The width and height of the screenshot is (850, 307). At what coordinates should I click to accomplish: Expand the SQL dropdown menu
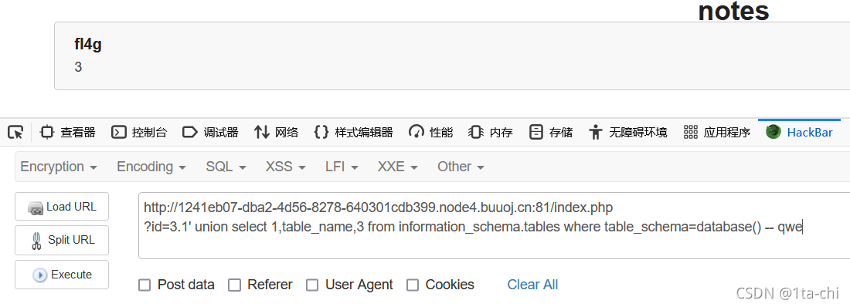(x=226, y=167)
